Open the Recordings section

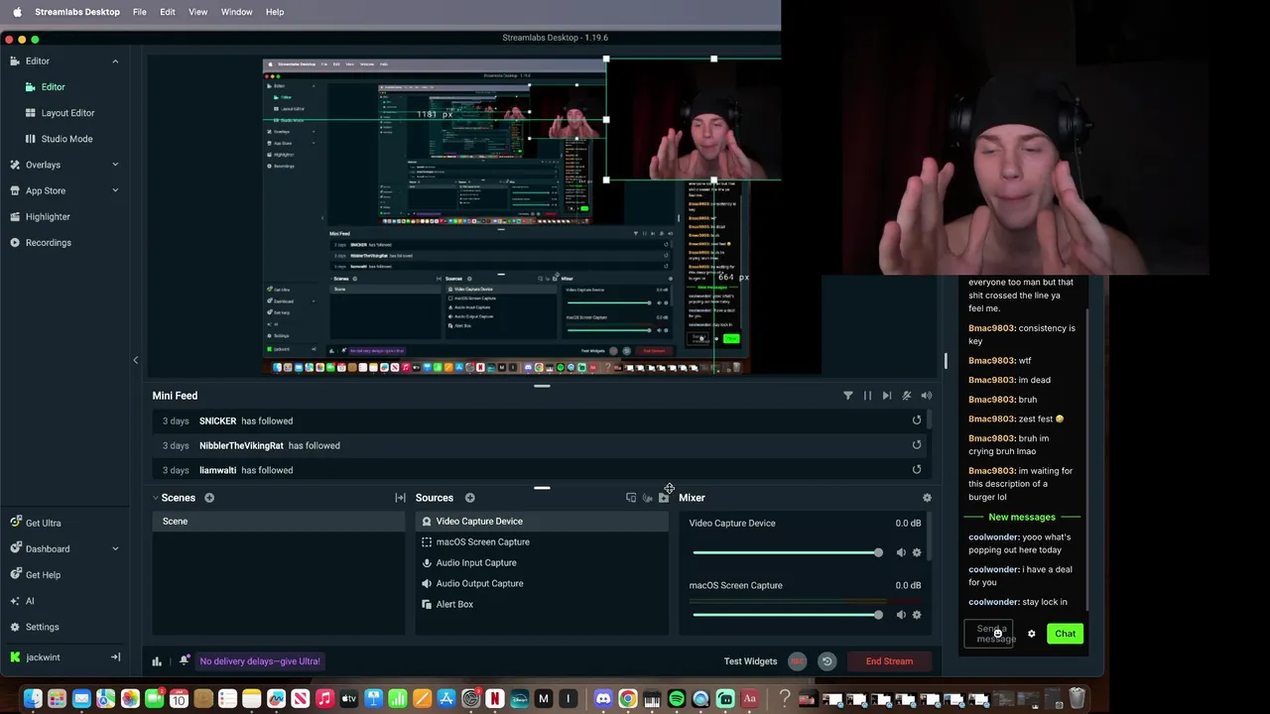[x=48, y=242]
